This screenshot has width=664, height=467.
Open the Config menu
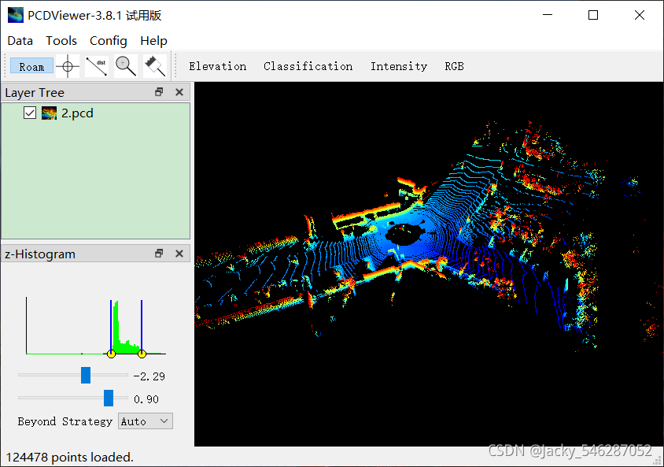(x=109, y=41)
